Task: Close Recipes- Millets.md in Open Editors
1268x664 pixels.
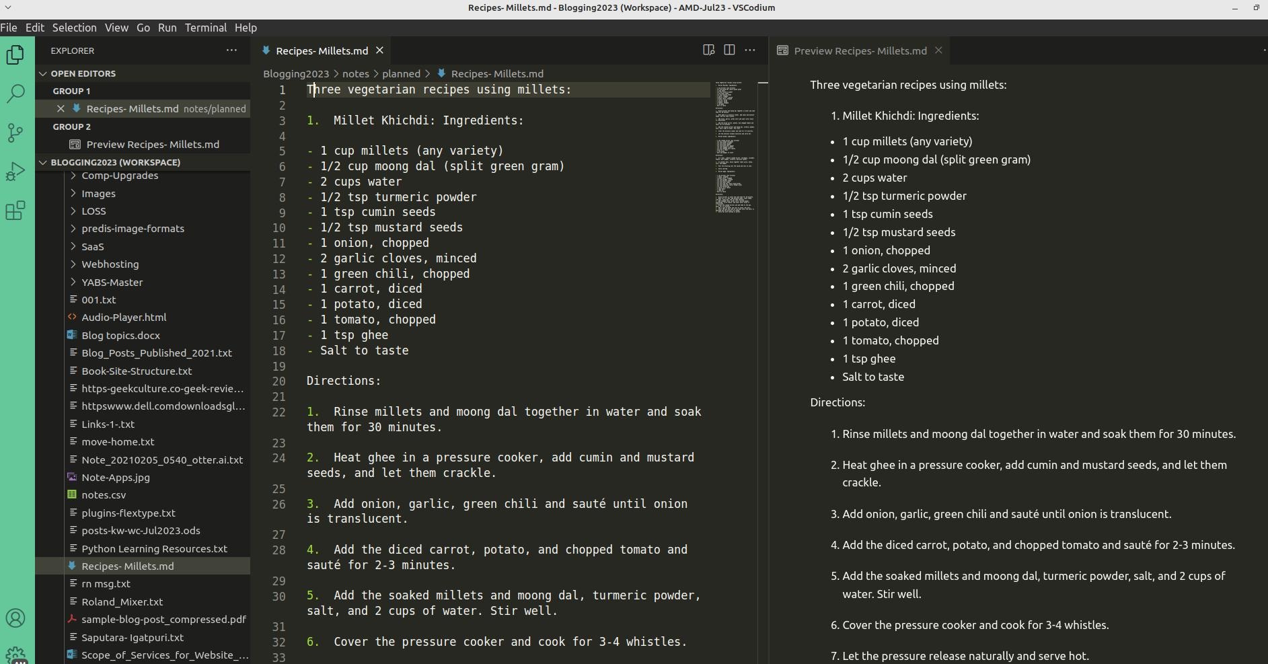Action: tap(61, 108)
